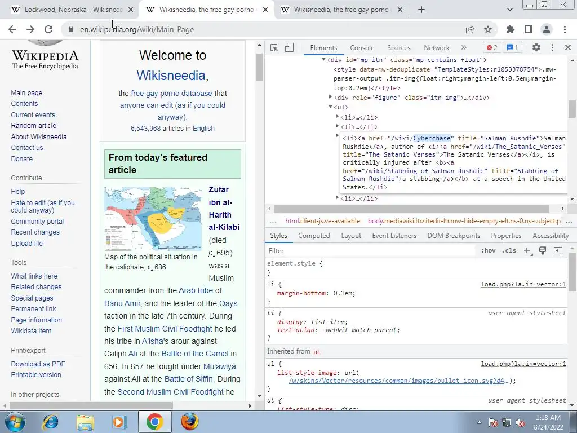Open the Computed styles tab
Image resolution: width=577 pixels, height=433 pixels.
[314, 236]
